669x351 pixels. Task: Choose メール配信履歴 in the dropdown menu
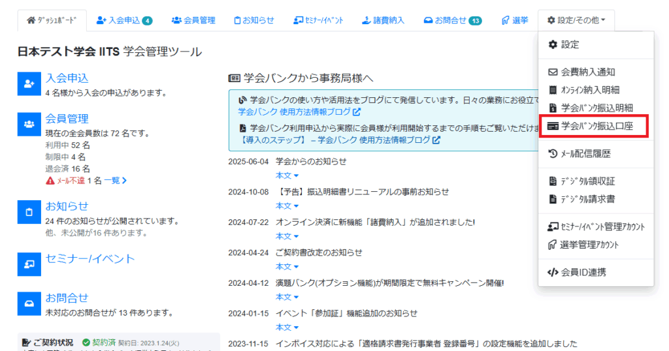pyautogui.click(x=589, y=154)
